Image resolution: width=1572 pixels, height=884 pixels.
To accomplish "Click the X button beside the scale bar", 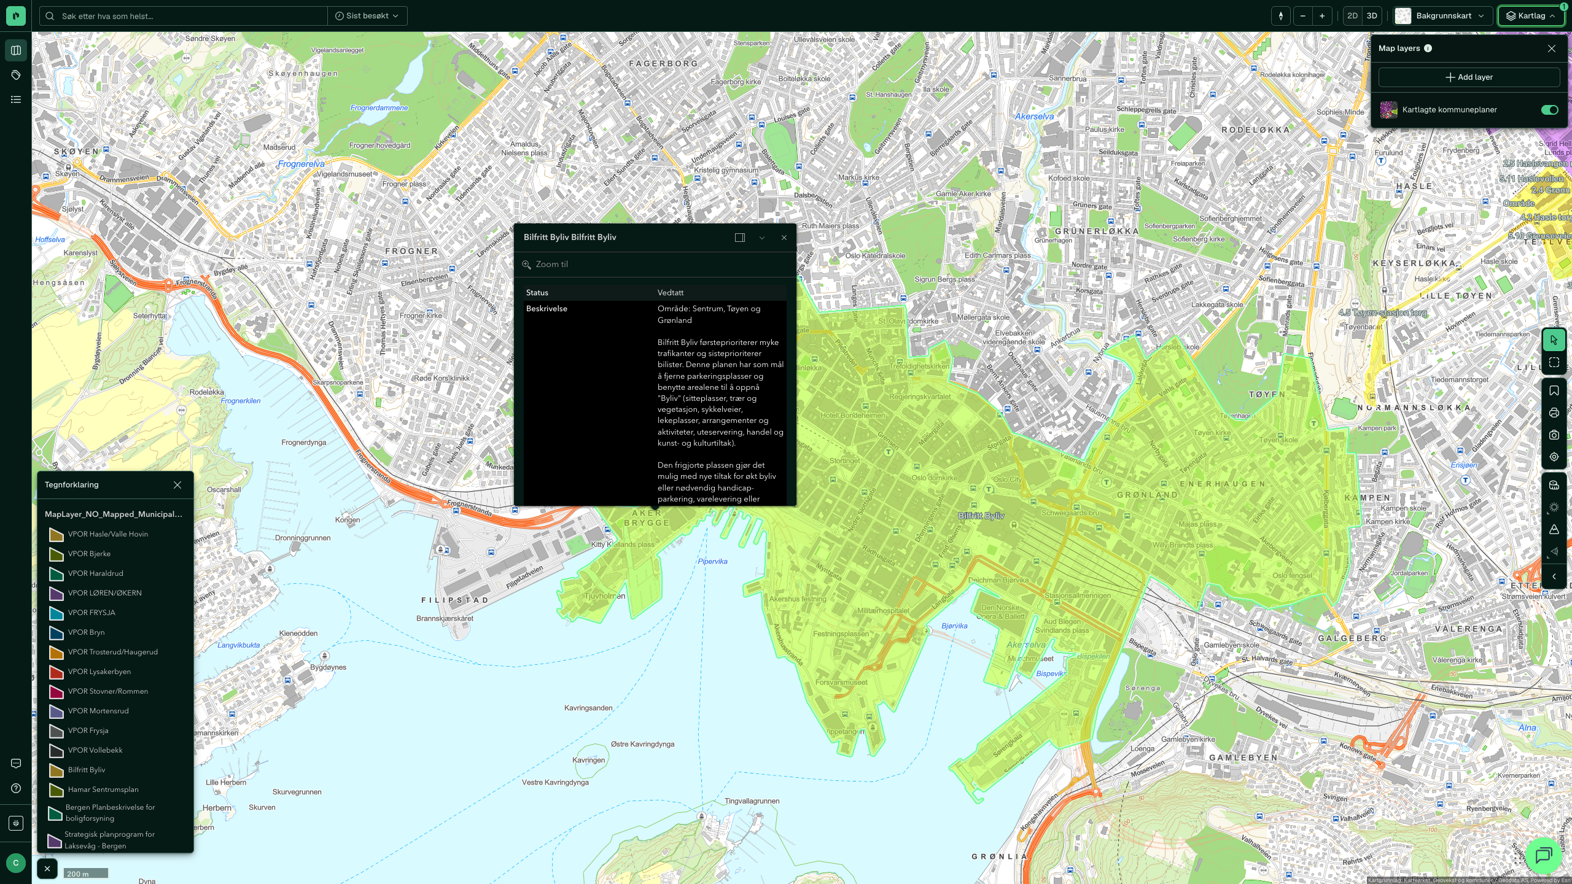I will (47, 869).
